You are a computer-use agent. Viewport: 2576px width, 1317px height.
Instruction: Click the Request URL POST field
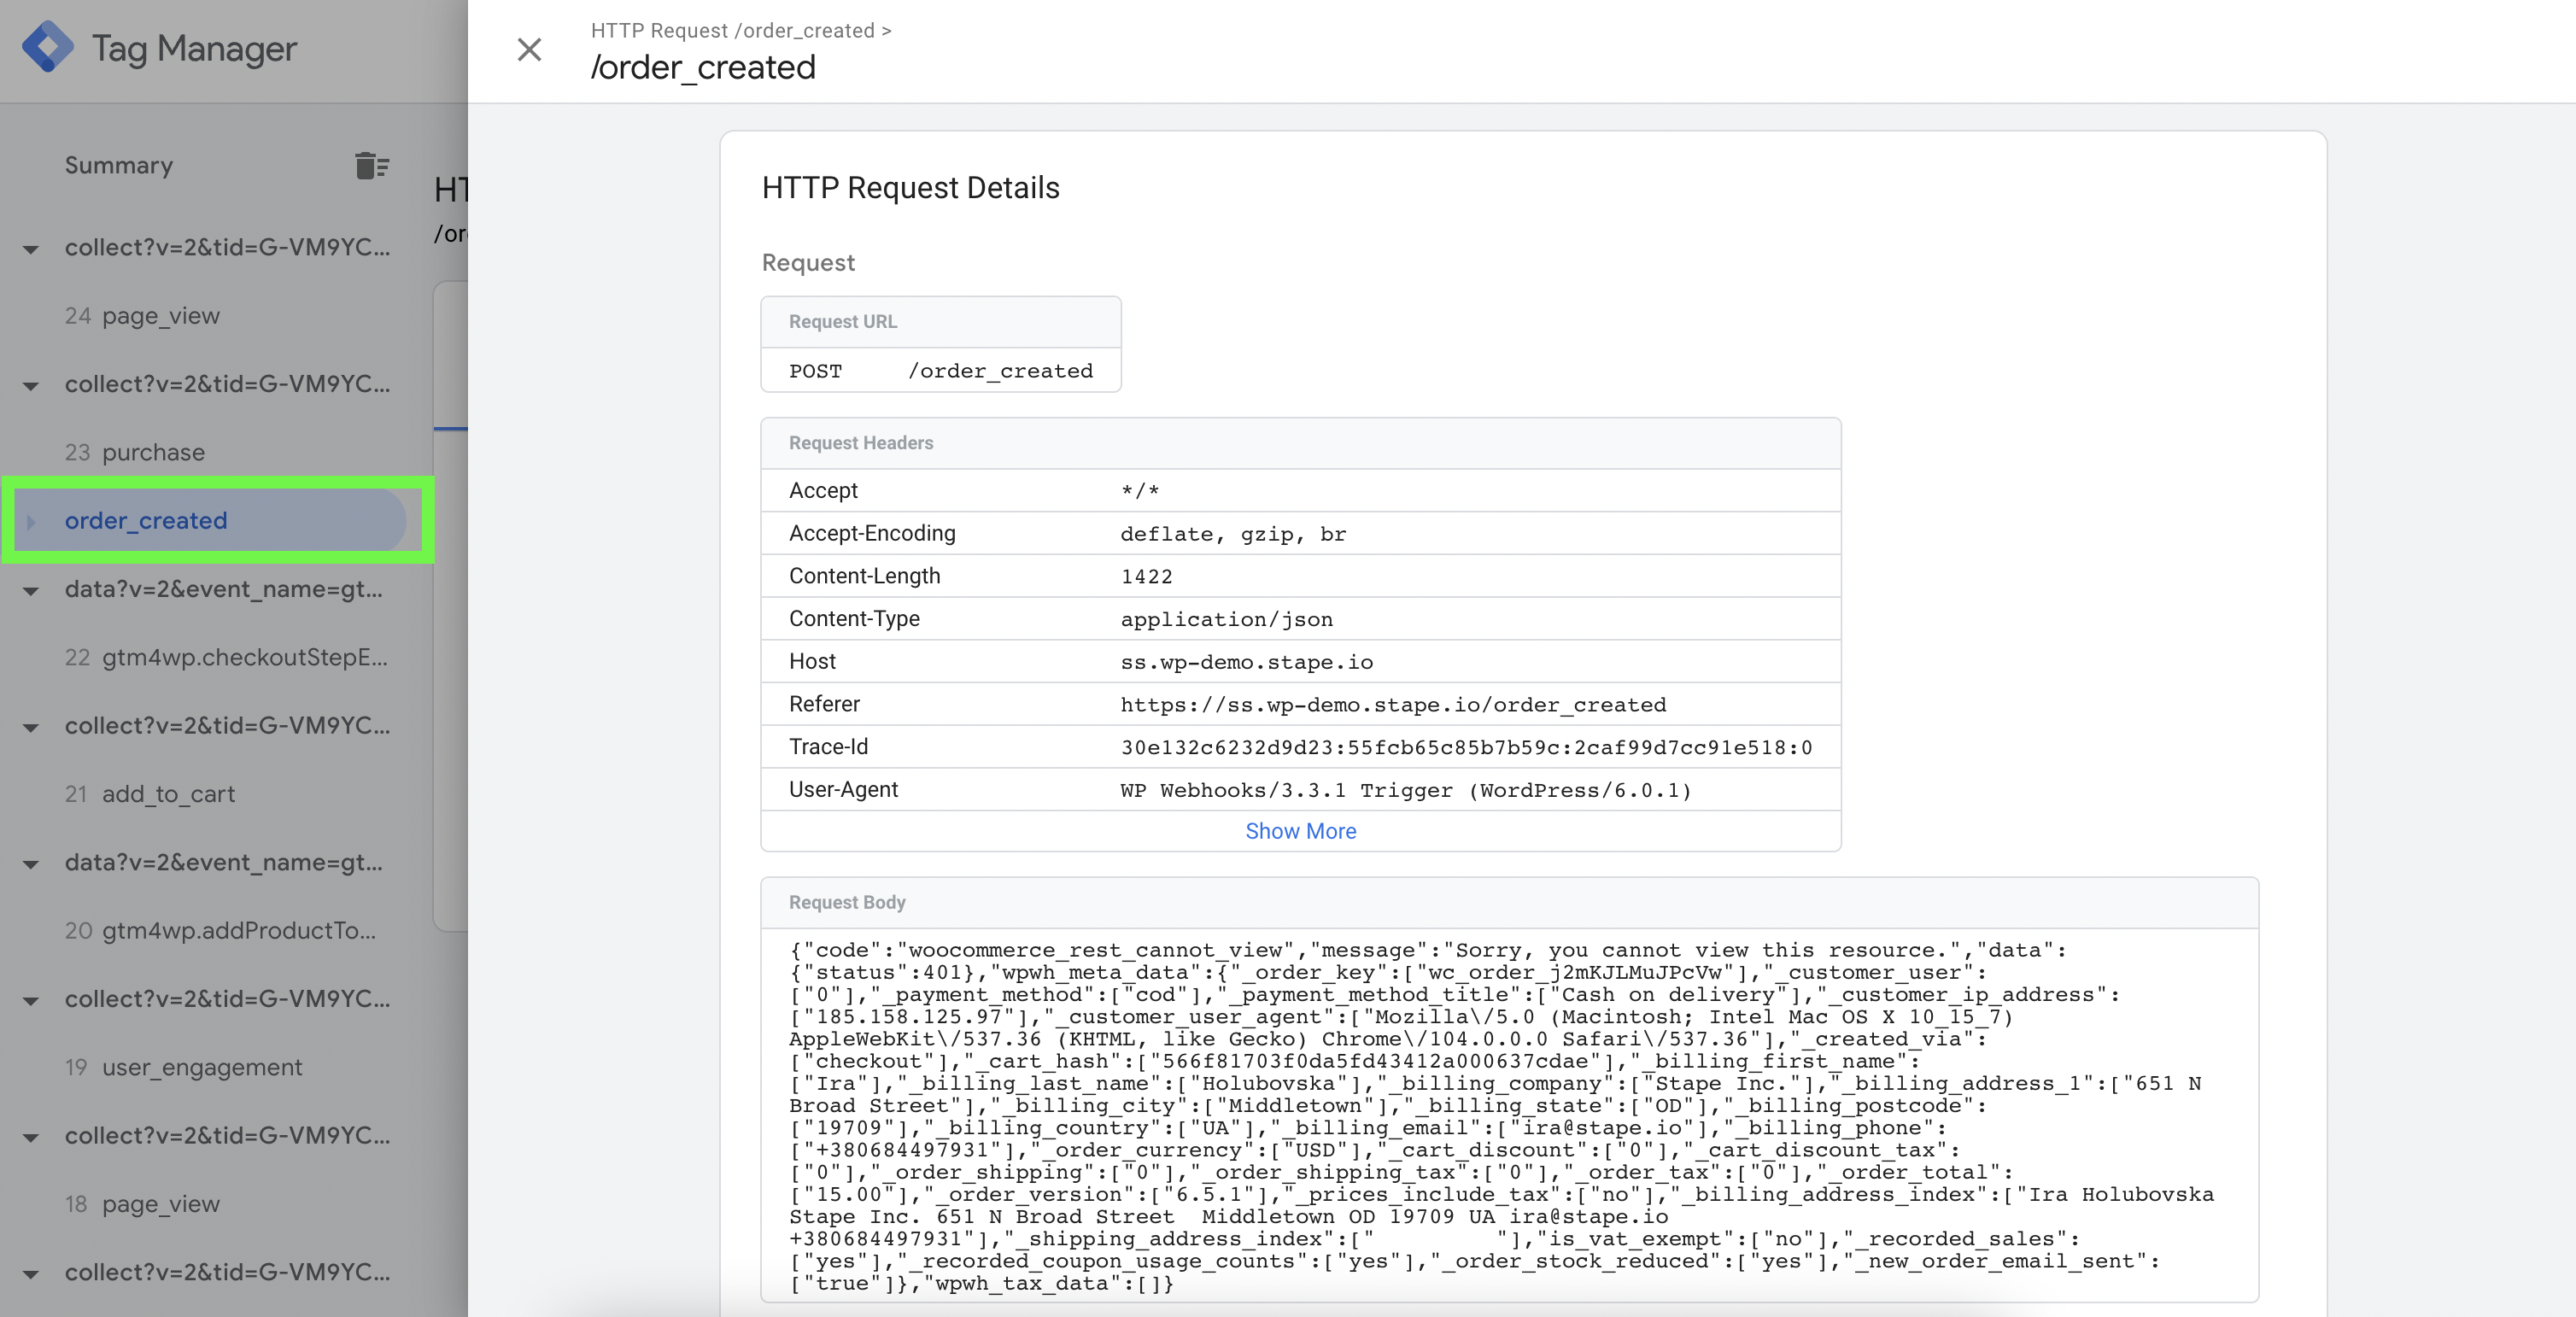tap(940, 370)
